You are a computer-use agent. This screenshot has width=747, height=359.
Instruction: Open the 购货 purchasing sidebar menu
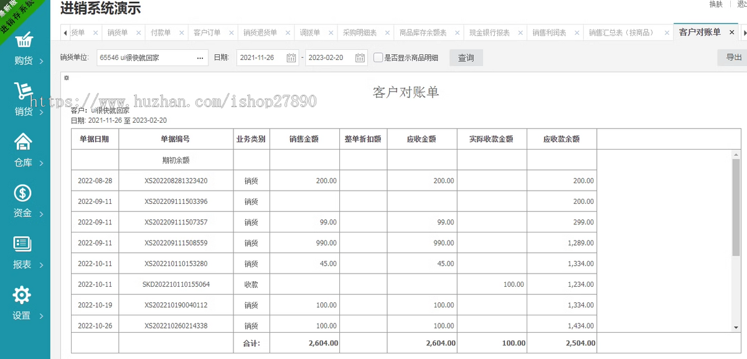point(25,50)
